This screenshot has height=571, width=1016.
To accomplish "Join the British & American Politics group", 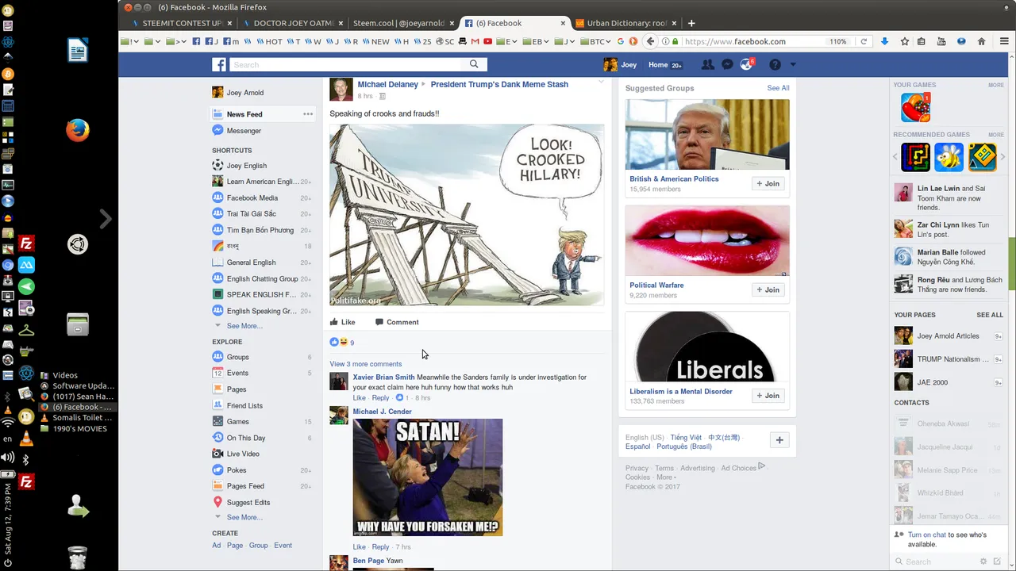I will [768, 183].
